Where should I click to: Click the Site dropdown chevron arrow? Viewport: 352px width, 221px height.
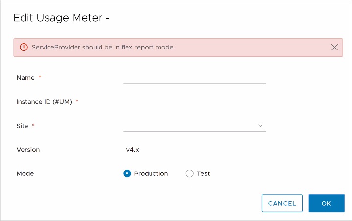point(260,126)
